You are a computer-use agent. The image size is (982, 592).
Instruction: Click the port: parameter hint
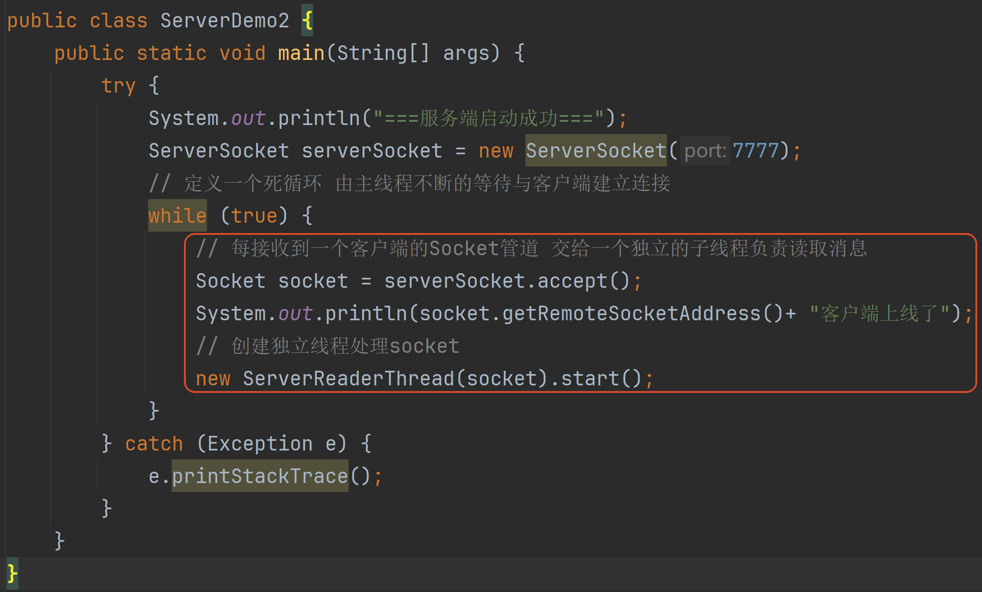coord(705,151)
